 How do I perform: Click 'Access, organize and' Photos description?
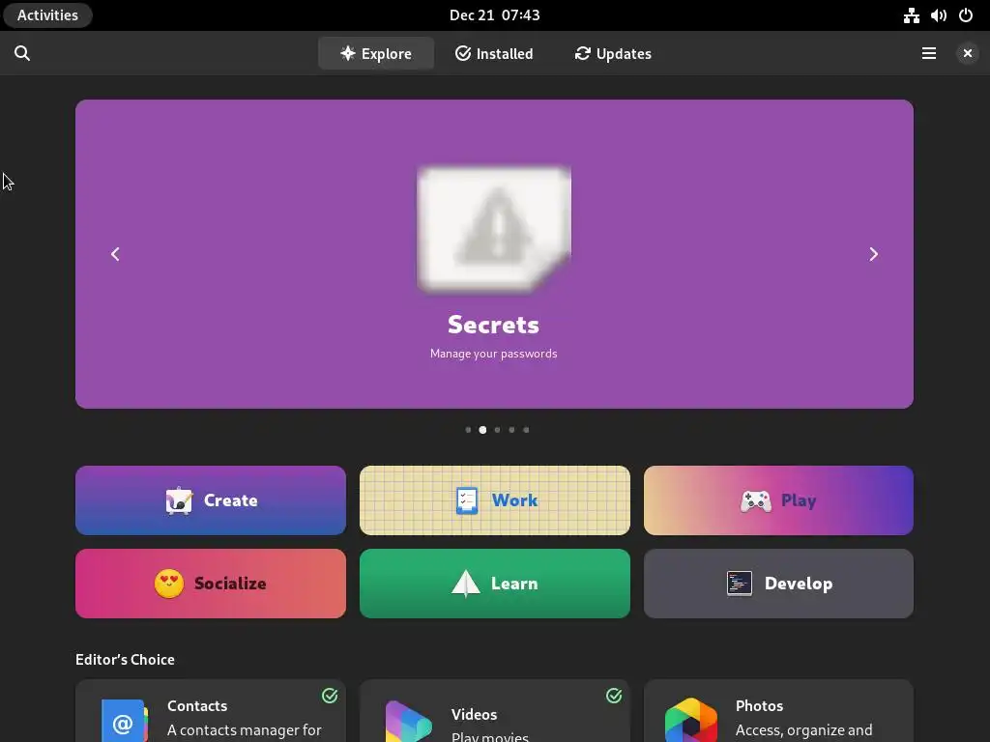coord(803,730)
